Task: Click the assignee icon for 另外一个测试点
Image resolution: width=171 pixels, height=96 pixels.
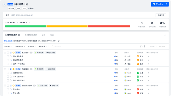Action: click(x=126, y=64)
